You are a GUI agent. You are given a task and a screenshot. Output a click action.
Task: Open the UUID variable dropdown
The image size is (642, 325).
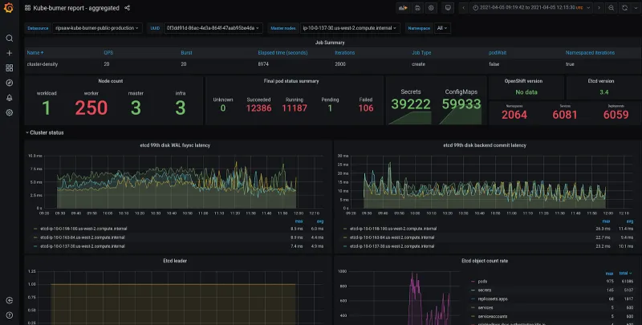point(213,28)
